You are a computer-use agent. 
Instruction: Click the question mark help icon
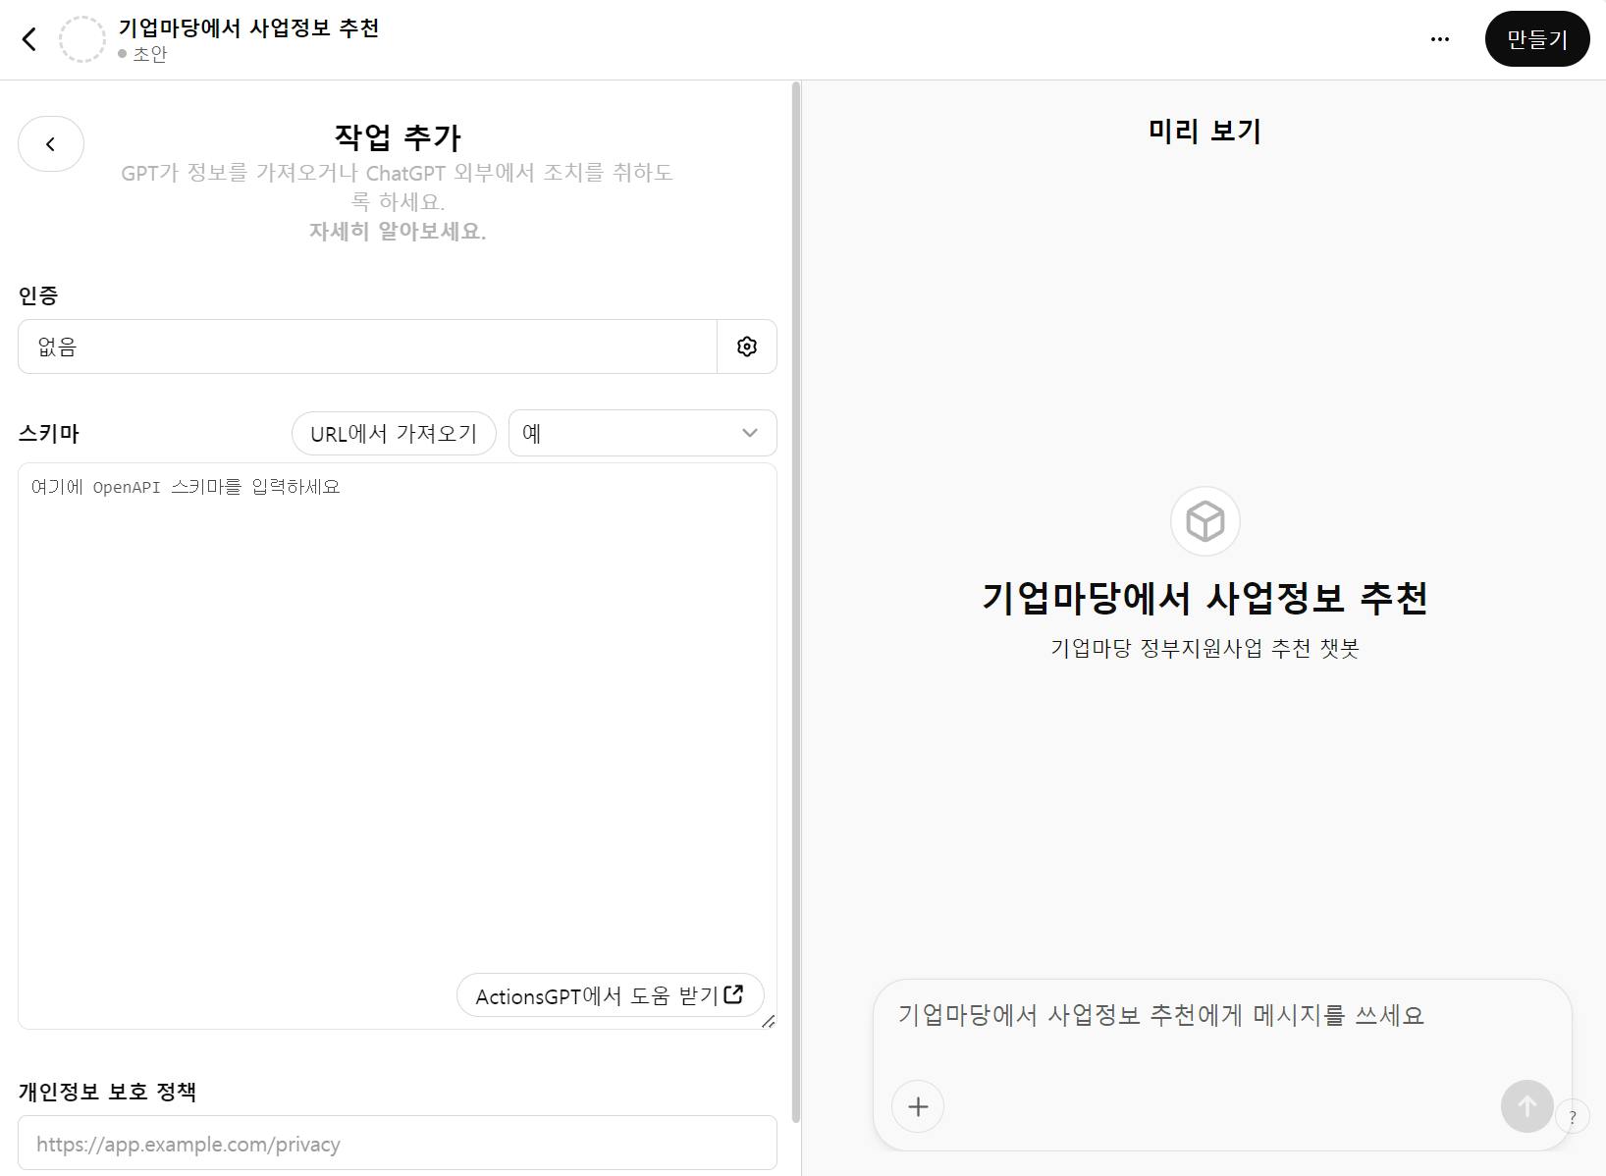click(x=1573, y=1117)
